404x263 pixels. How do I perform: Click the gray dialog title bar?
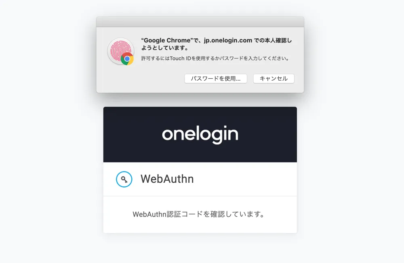200,22
